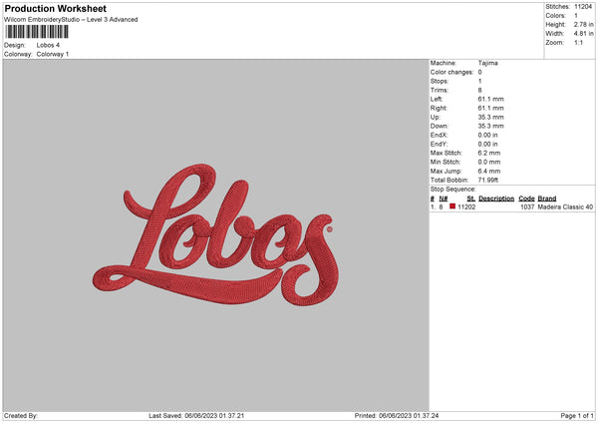Click the design name 'Lobos 4'
The image size is (598, 423).
tap(48, 45)
